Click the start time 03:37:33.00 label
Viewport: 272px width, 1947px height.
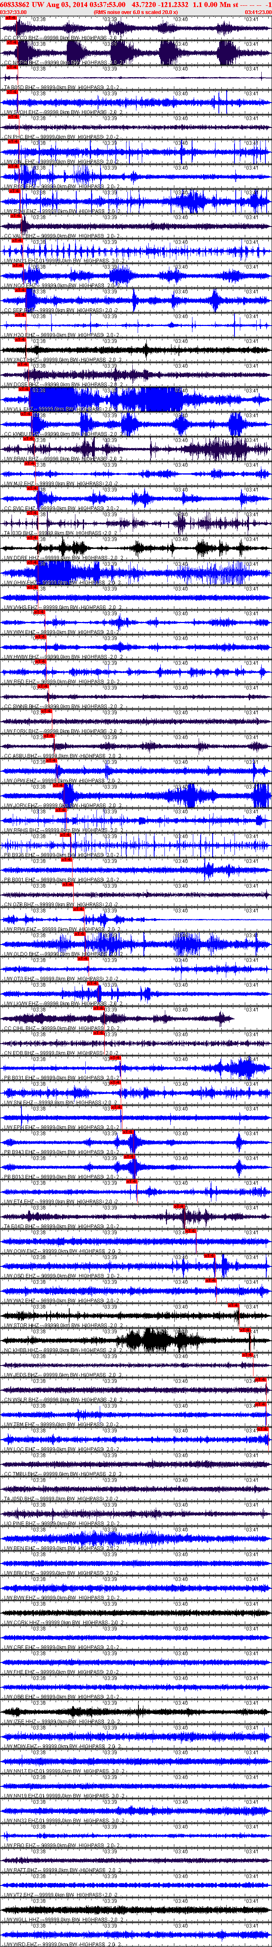coord(13,13)
